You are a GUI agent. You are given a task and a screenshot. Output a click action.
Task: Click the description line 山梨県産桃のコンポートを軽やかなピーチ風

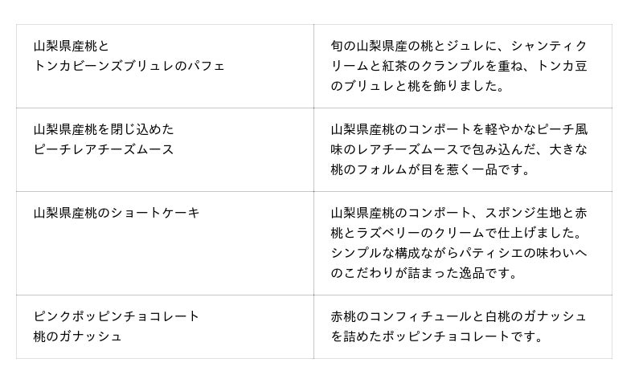[x=459, y=129]
